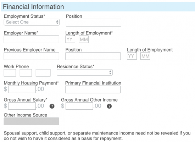195x142 pixels.
Task: Click the Gross Annual Salary amount field
Action: [x=22, y=106]
